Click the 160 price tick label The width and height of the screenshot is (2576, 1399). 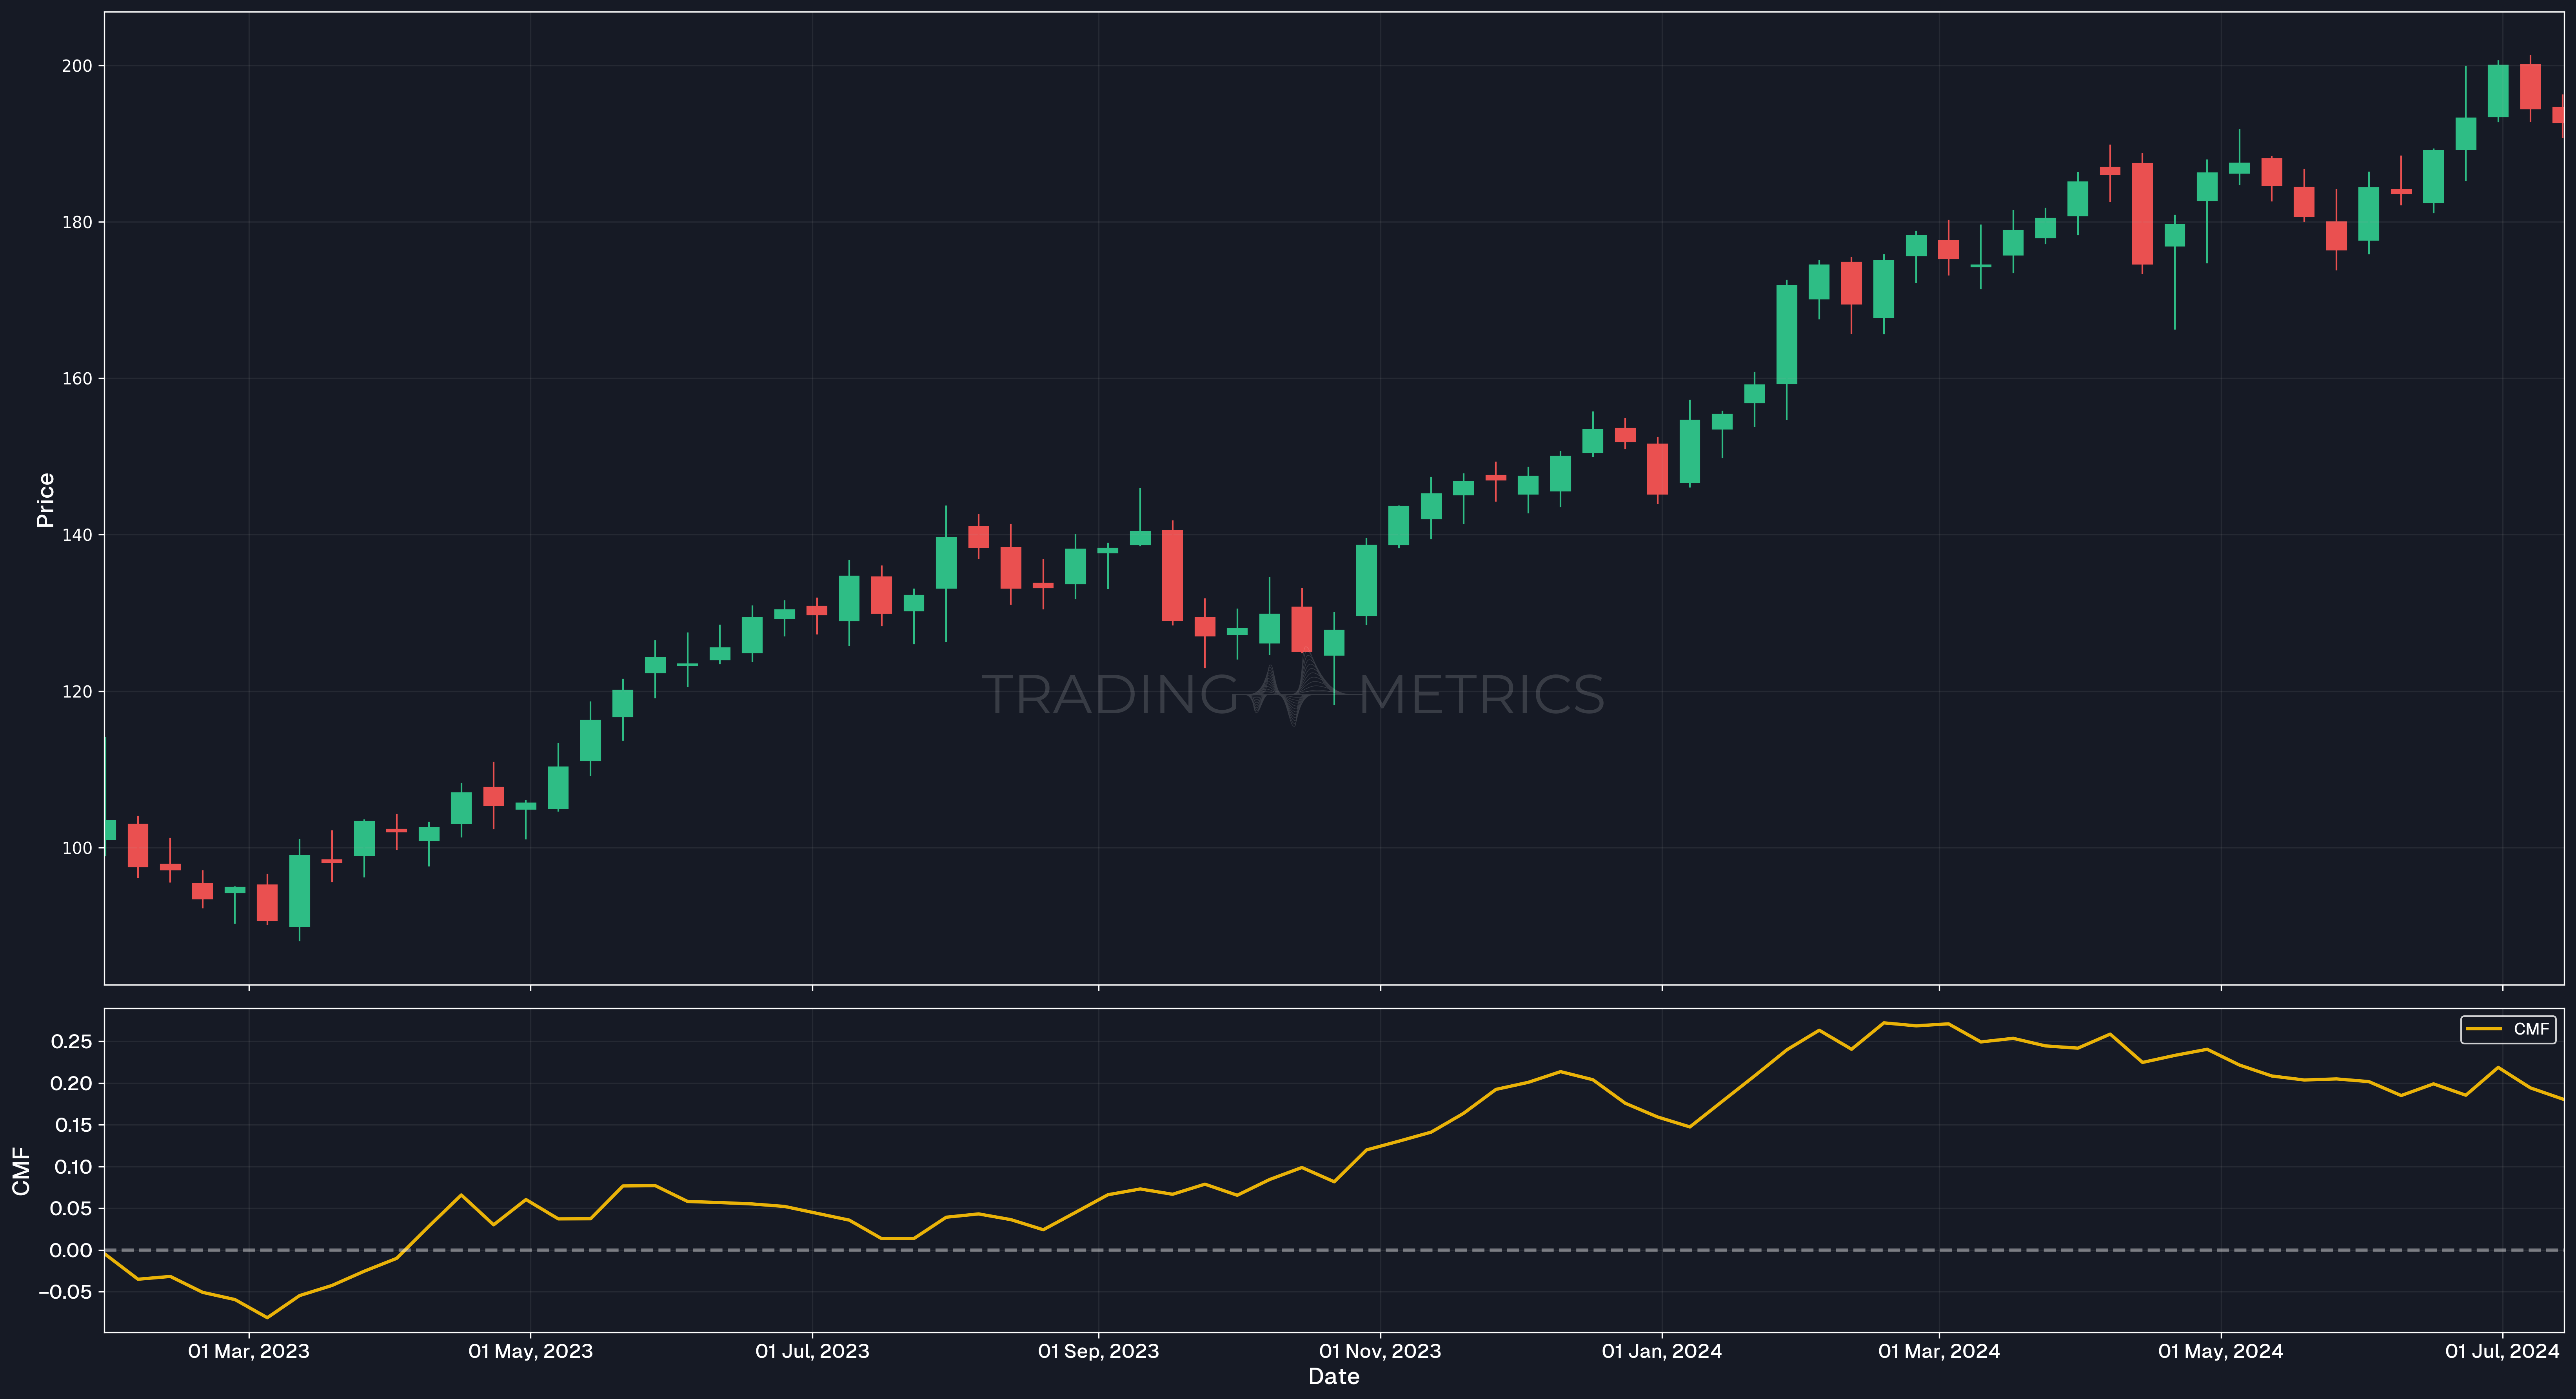tap(77, 379)
